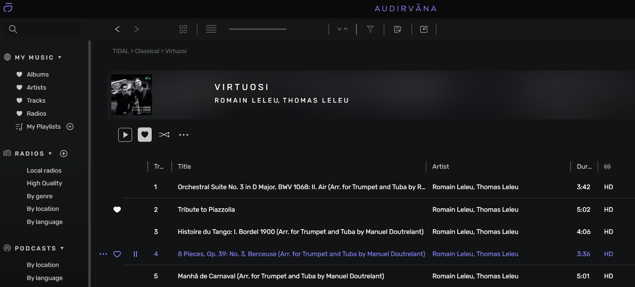
Task: Open the play queue icon
Action: (398, 29)
